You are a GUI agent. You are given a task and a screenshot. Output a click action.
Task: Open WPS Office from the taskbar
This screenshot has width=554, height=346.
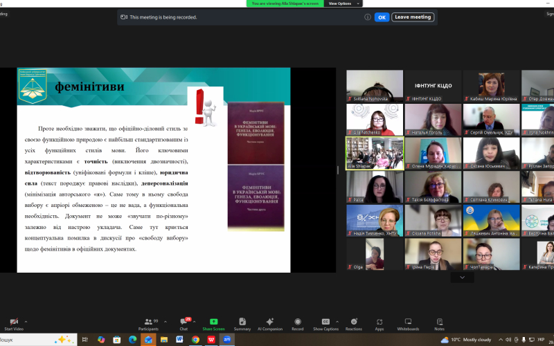pos(211,340)
